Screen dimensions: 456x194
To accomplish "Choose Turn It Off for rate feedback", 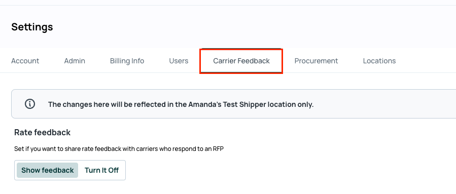I will pos(101,170).
